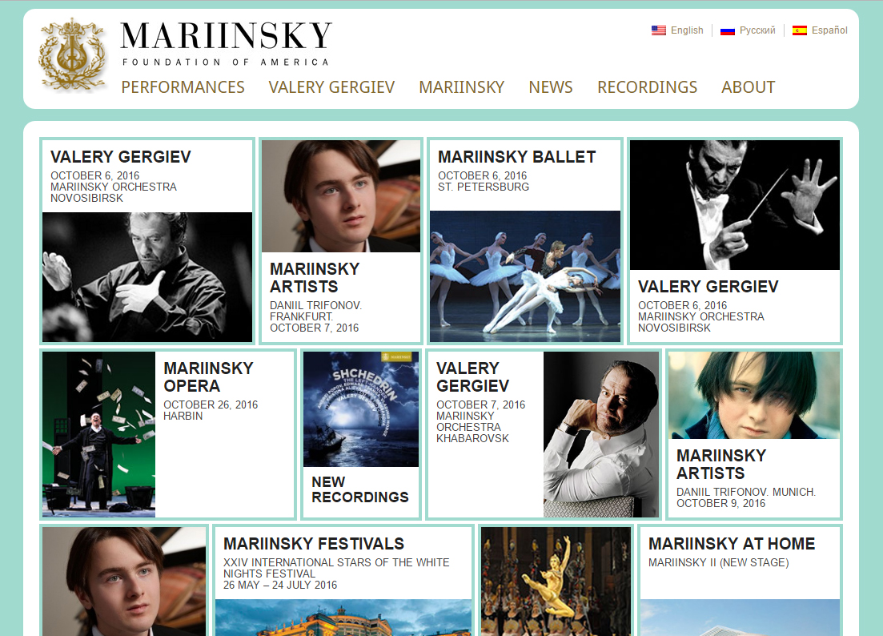Viewport: 883px width, 636px height.
Task: Open Daniil Trifonov Munich artist tile
Action: 753,434
